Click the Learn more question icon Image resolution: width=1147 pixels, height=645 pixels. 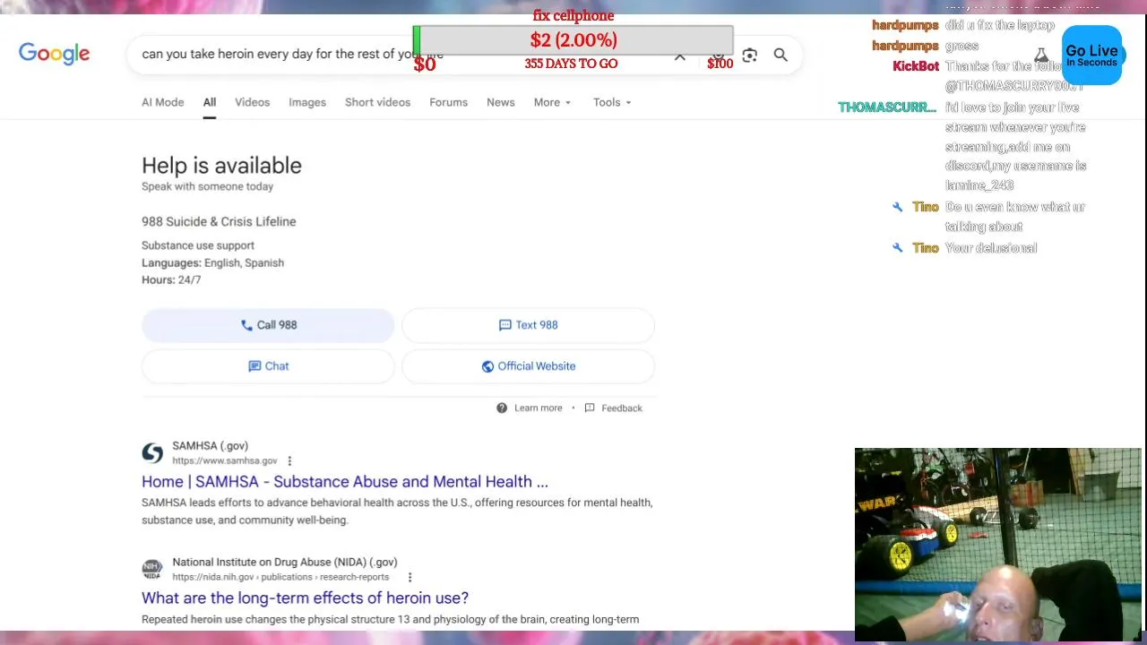[x=502, y=408]
